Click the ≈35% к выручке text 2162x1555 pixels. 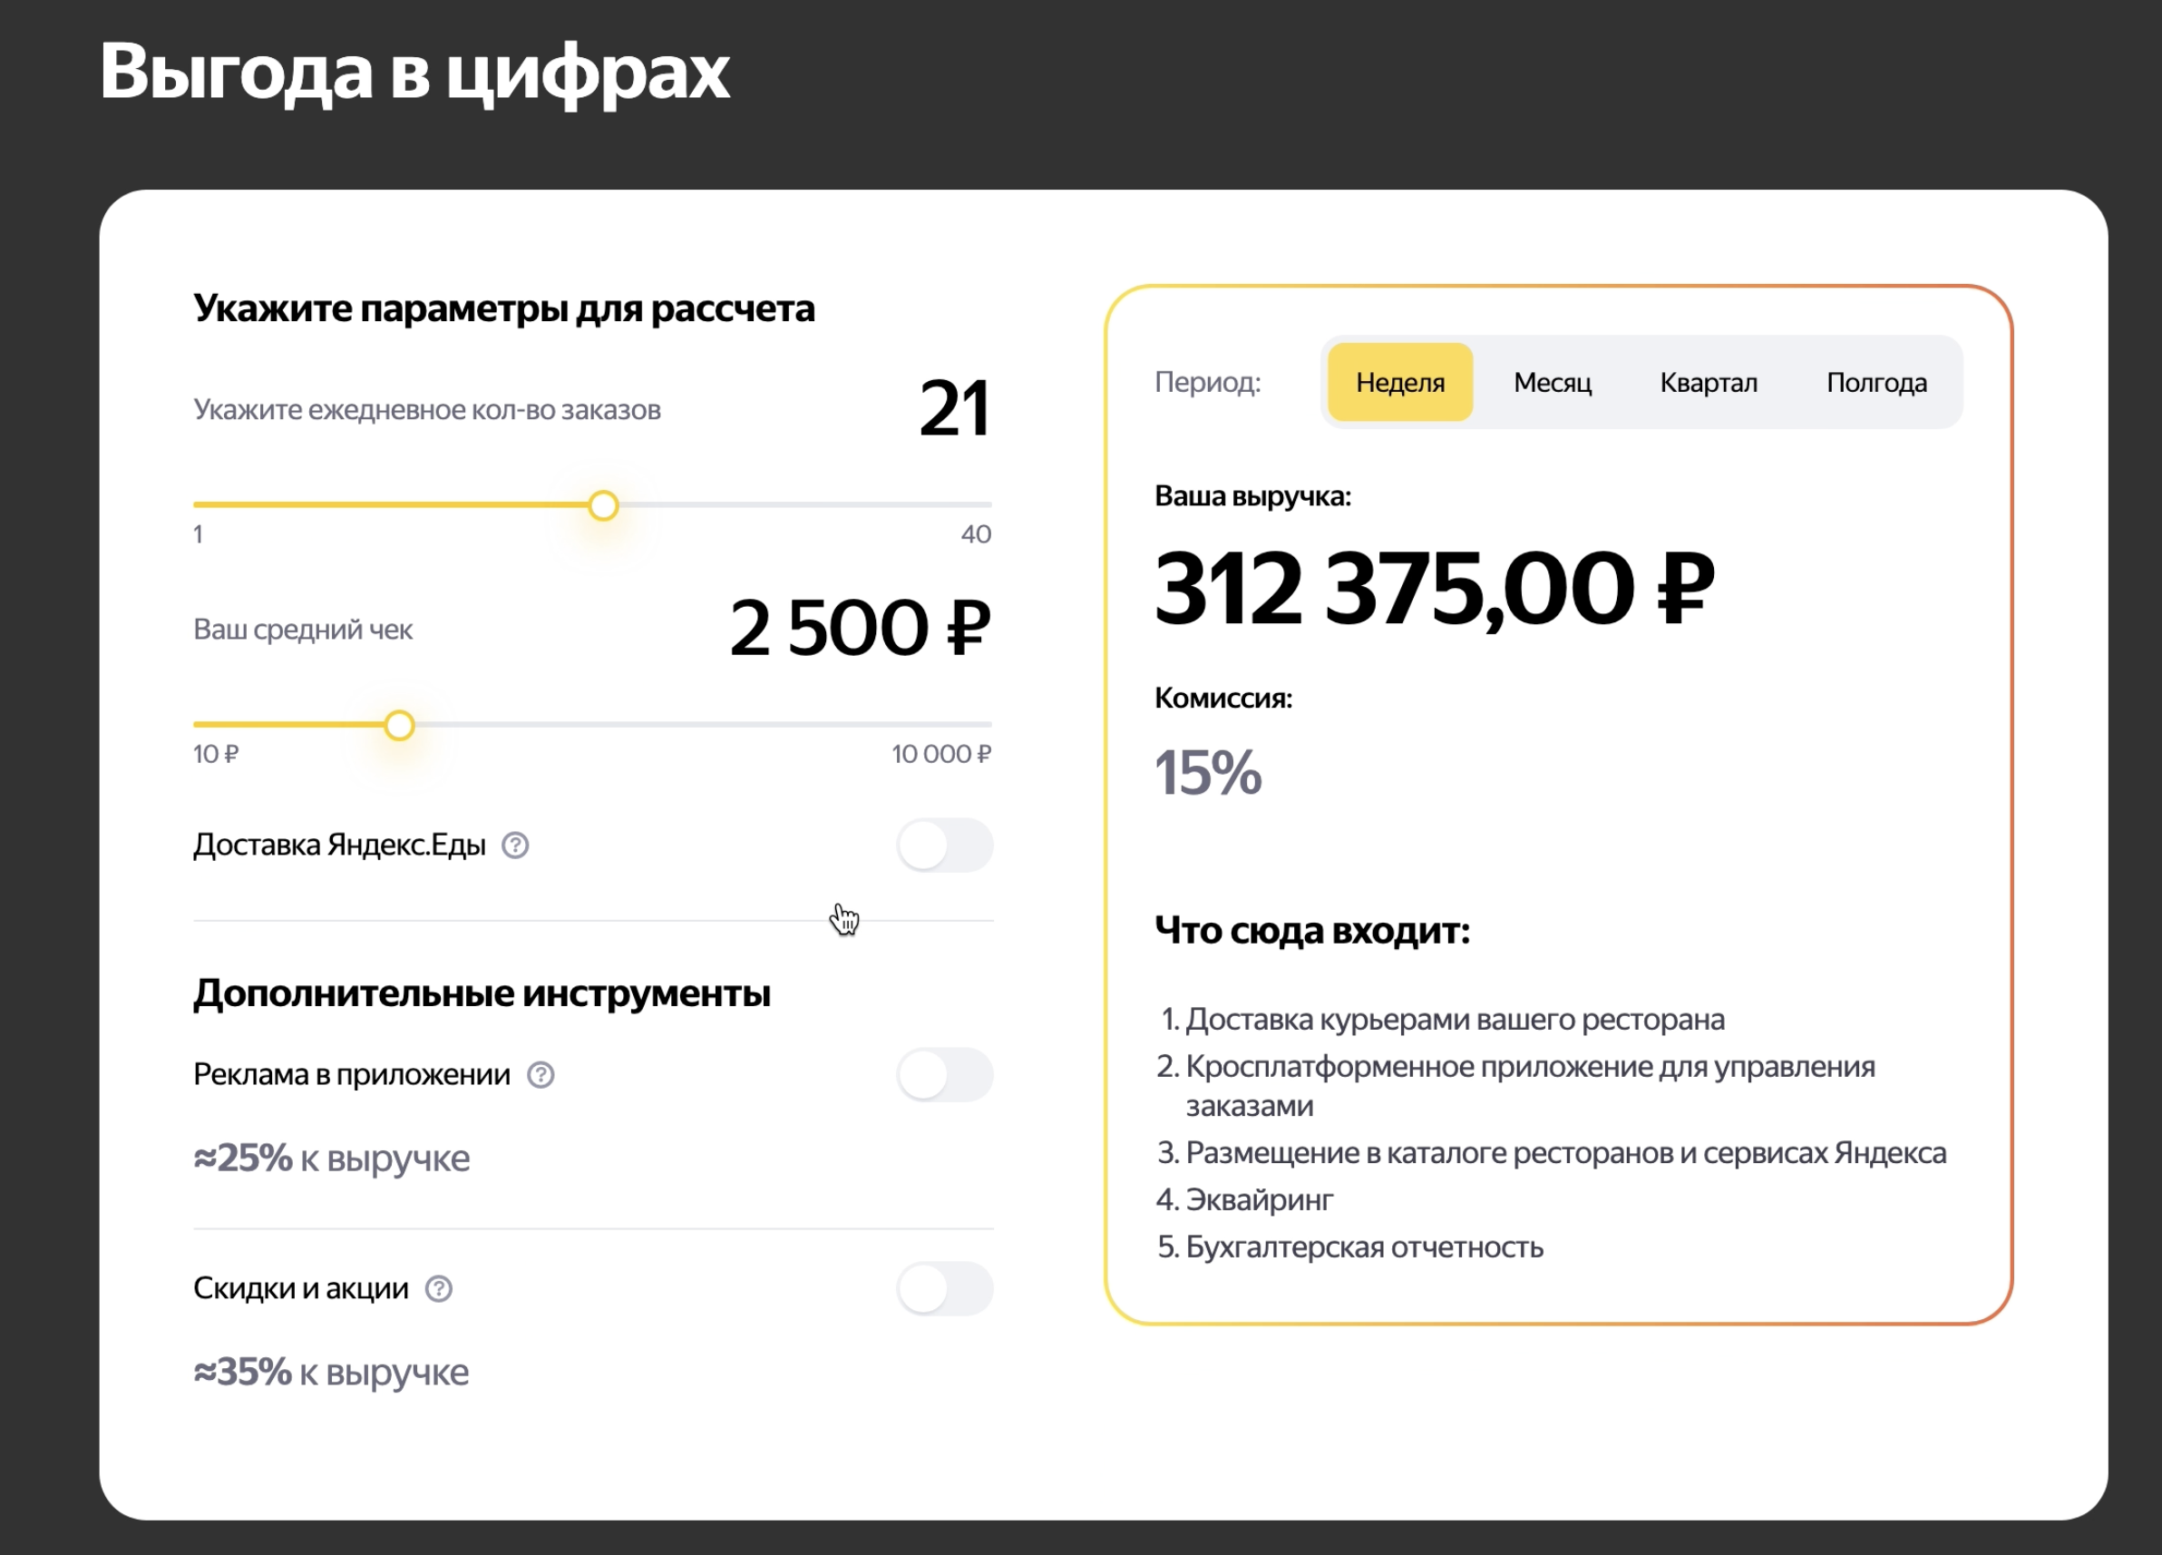(x=332, y=1372)
